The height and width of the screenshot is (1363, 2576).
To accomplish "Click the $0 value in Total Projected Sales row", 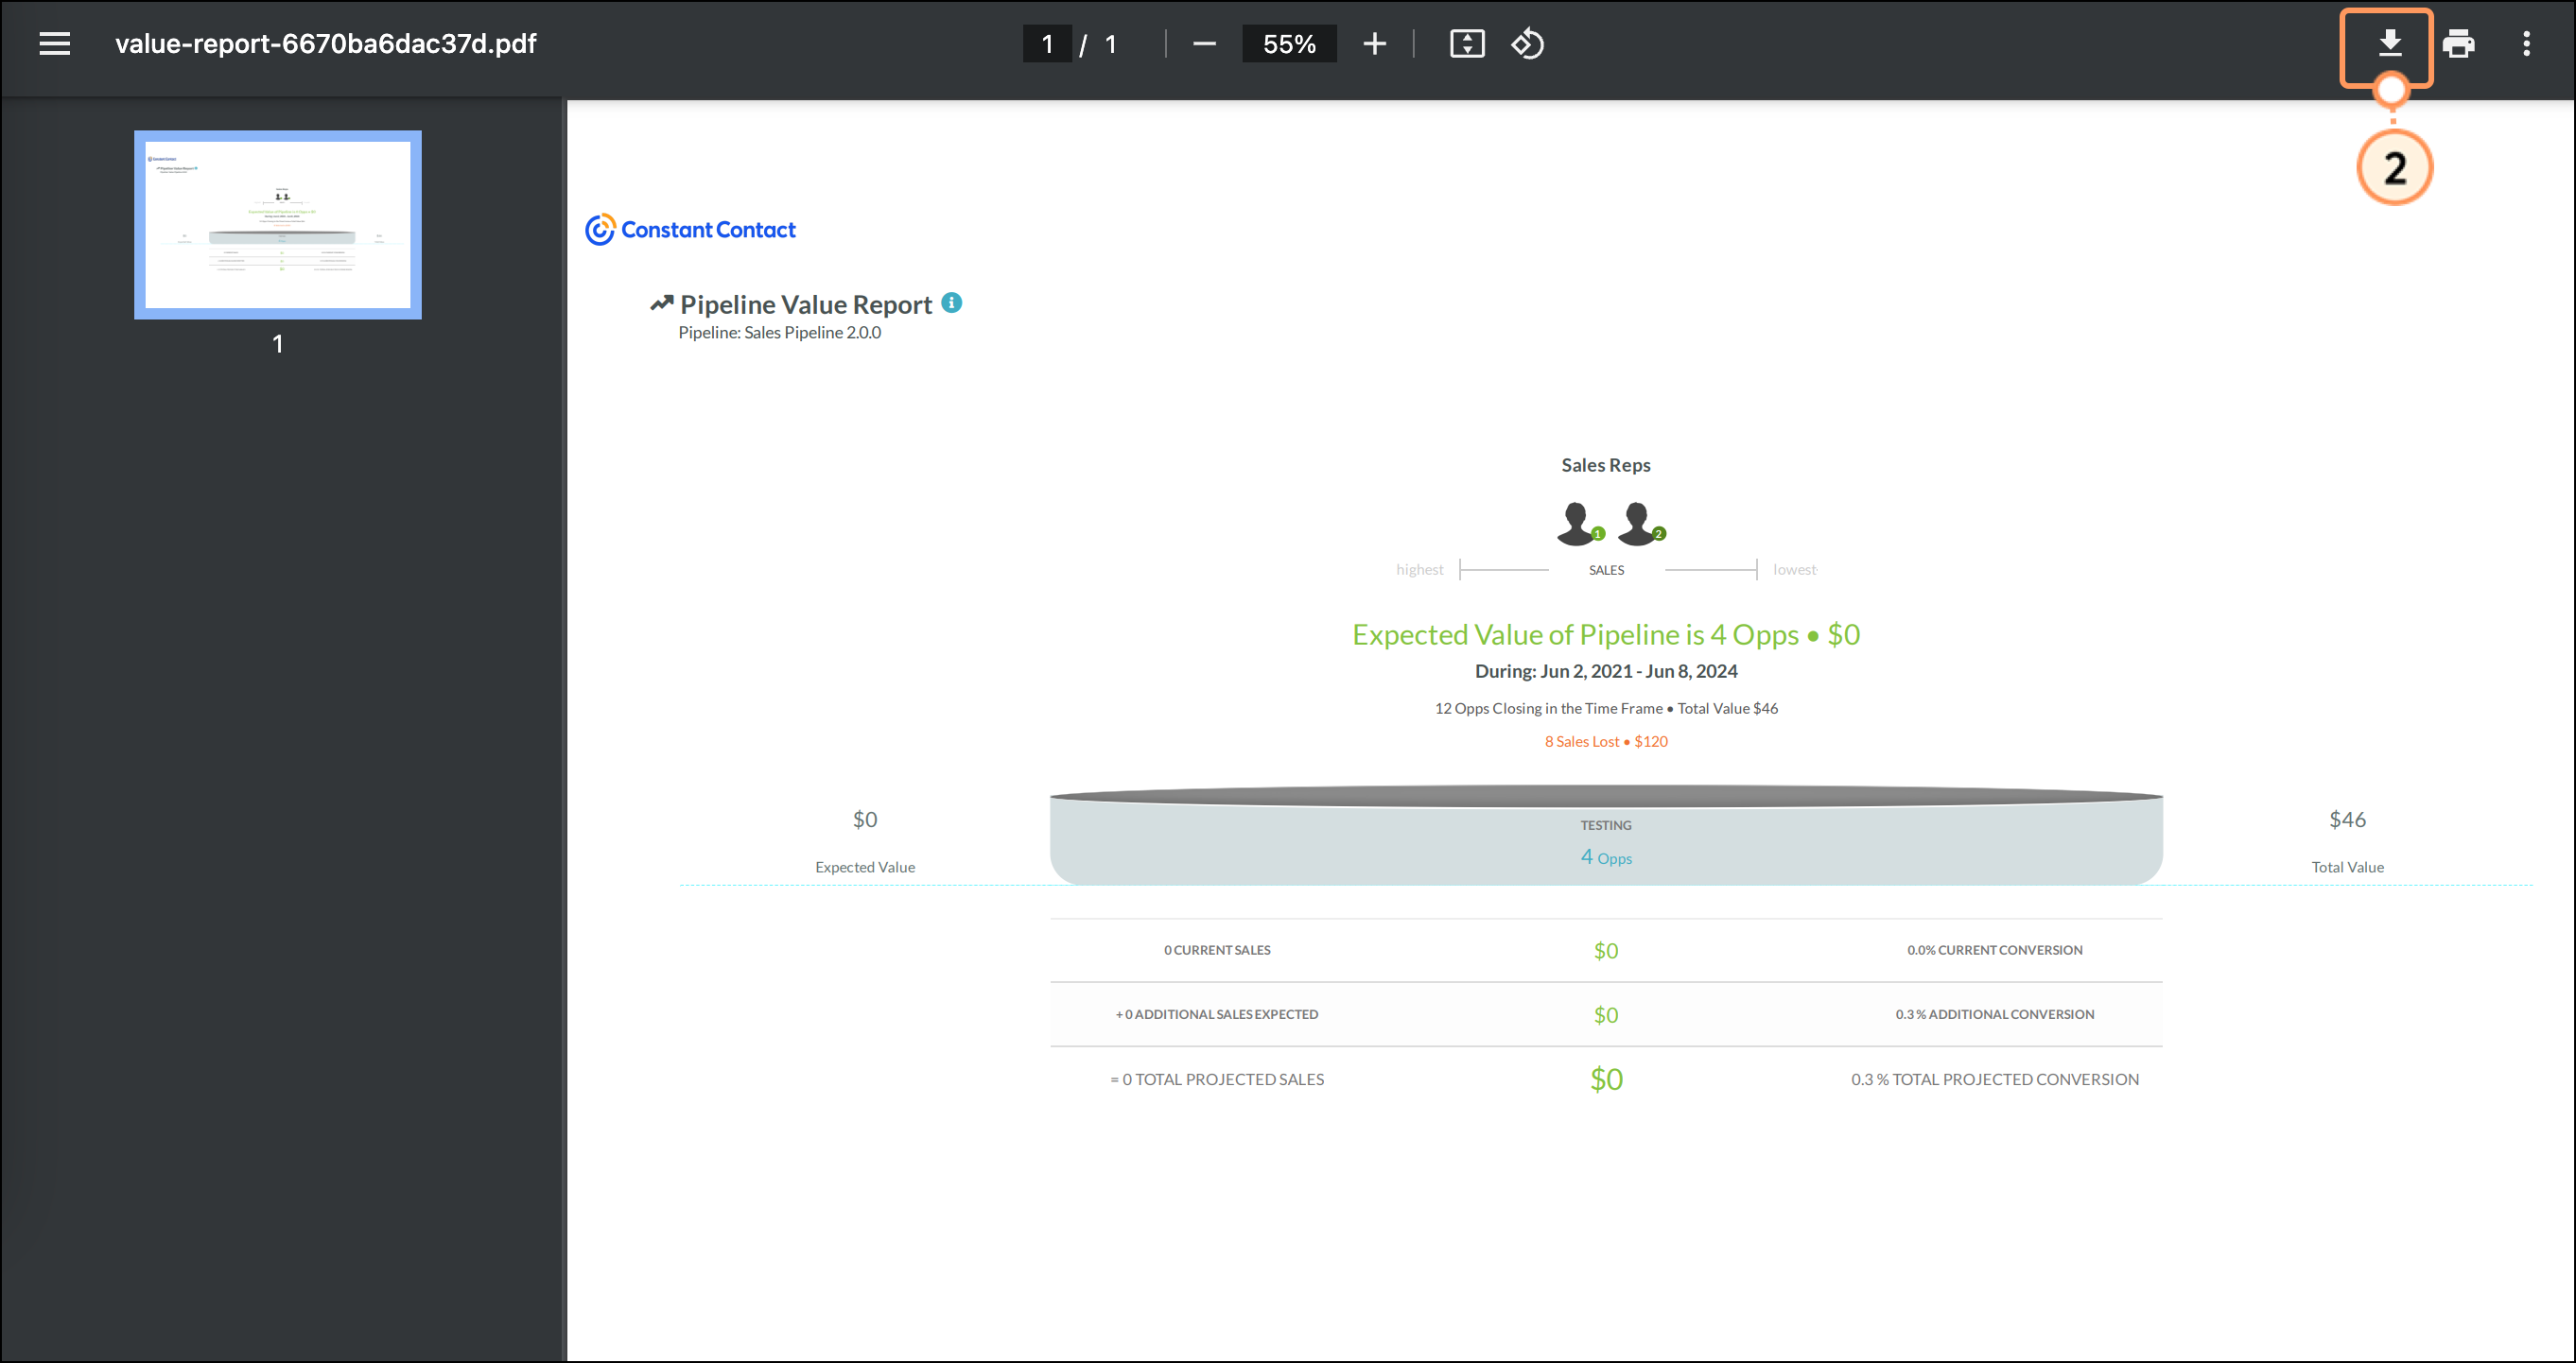I will pos(1606,1079).
